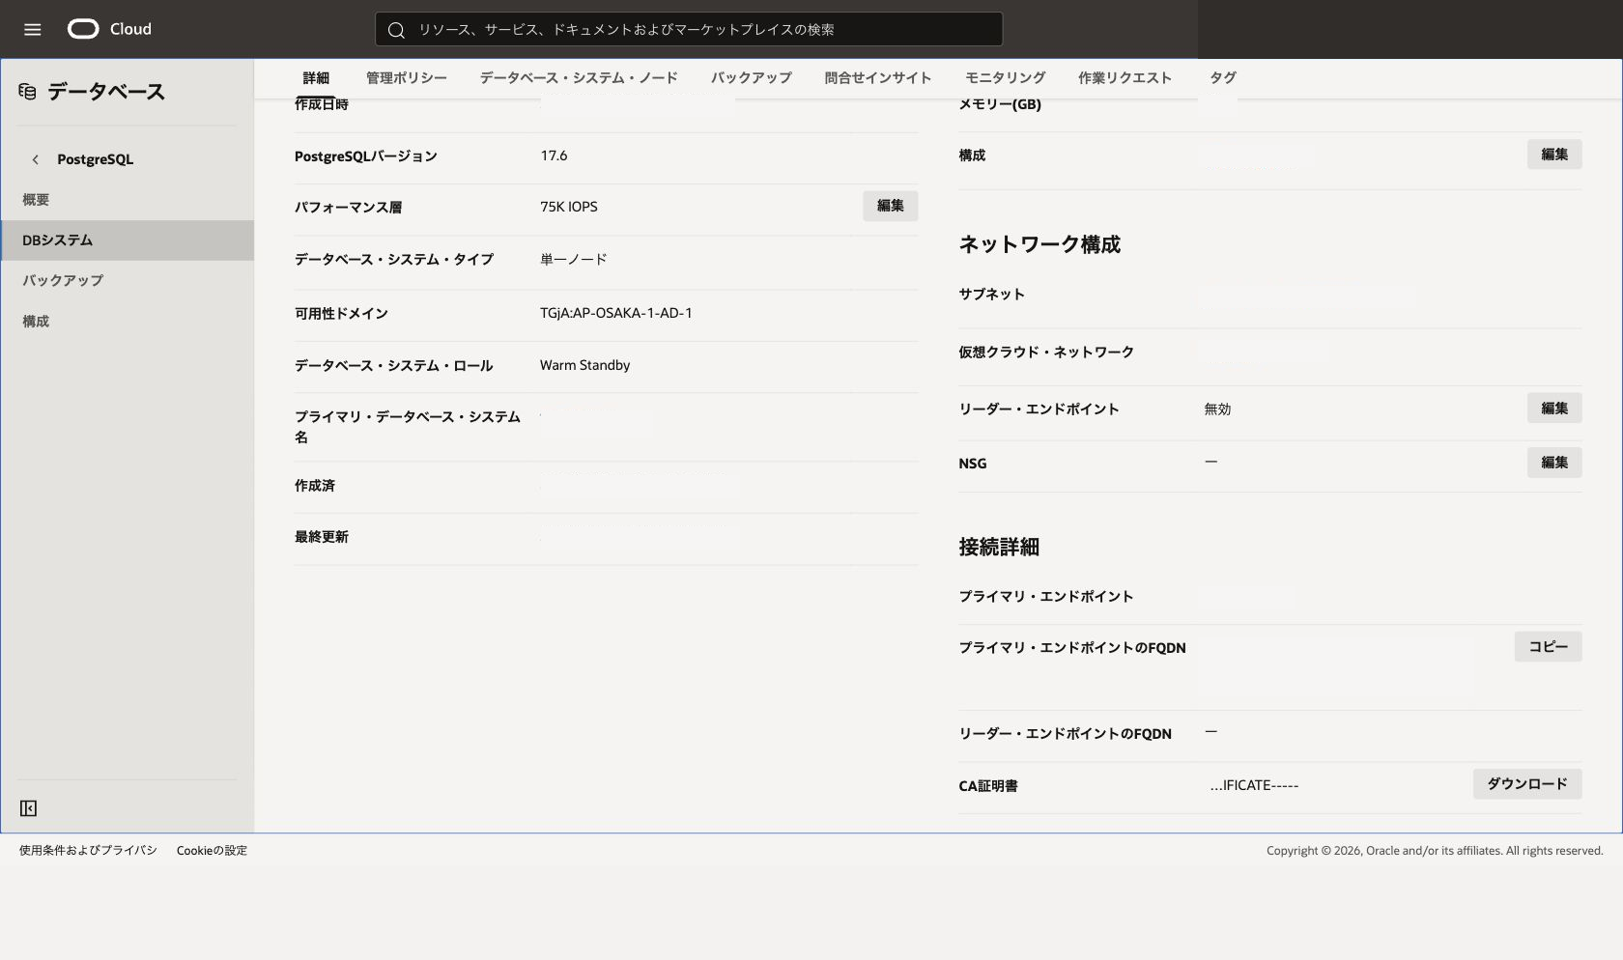Open the 問合せインサイト tab
Screen dimensions: 1623x960
(x=877, y=78)
